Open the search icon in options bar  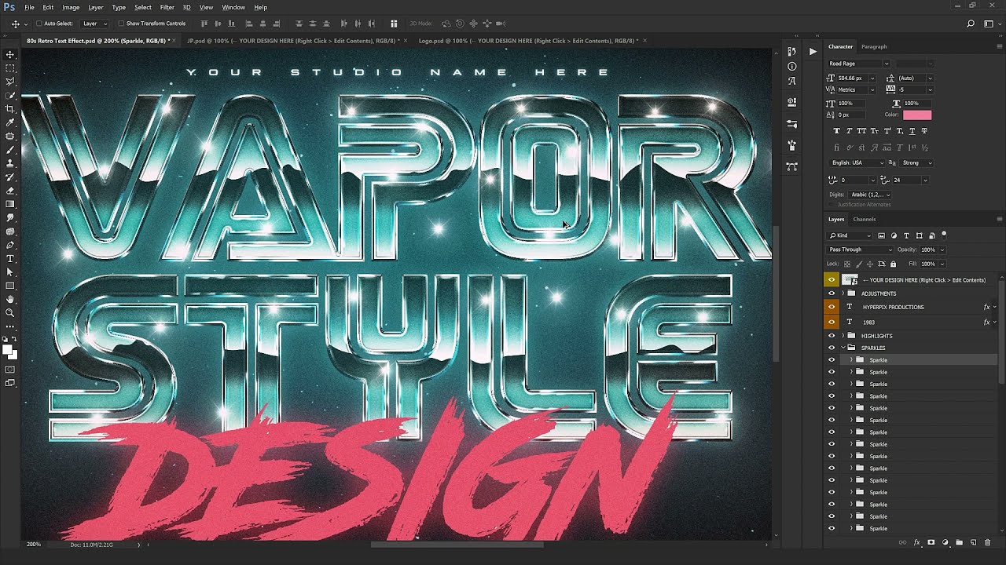coord(971,24)
